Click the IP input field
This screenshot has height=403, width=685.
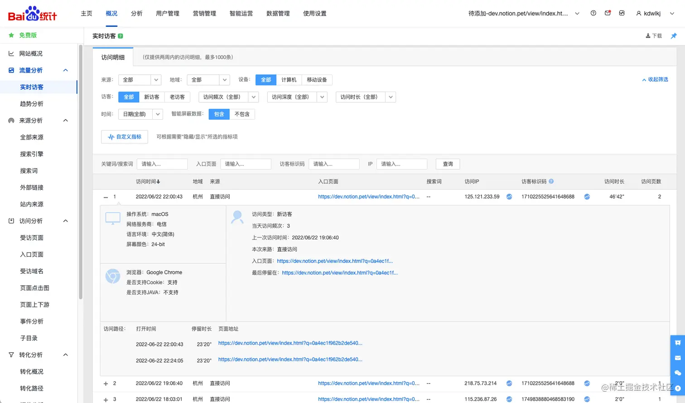pos(402,164)
